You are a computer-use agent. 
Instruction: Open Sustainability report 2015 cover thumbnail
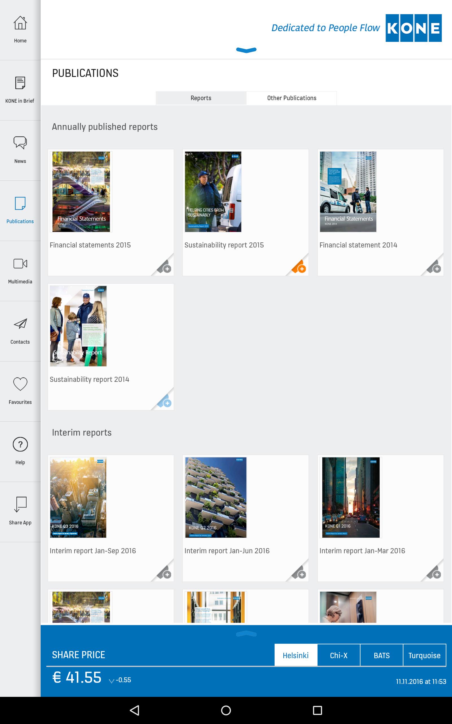point(213,192)
